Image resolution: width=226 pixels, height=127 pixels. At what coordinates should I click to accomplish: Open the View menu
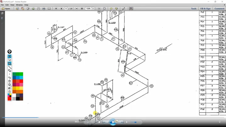12,5
